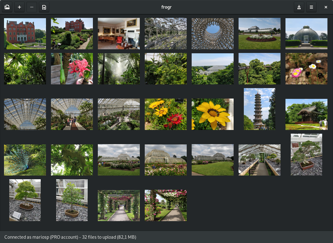Pick the peacock photo
333x243 pixels.
tap(25, 160)
